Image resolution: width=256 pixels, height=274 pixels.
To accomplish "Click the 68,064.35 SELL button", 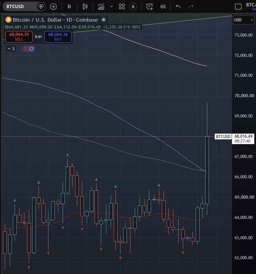I will point(19,37).
